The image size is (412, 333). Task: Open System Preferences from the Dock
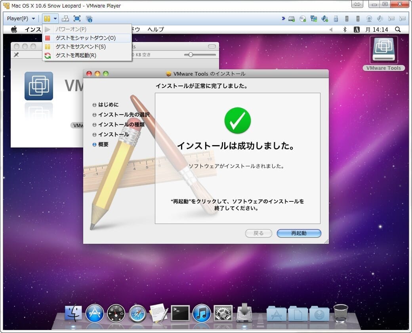[223, 313]
